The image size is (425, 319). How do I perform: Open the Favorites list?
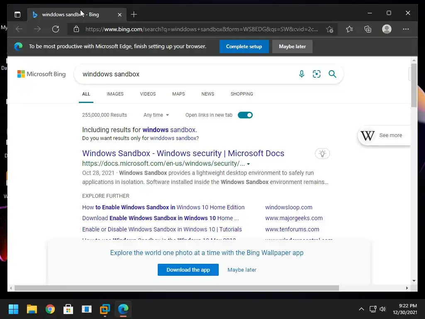pos(349,29)
